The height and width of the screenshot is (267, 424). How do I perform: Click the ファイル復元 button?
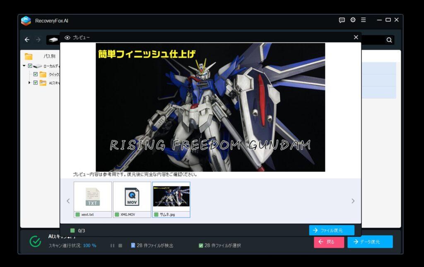(332, 230)
